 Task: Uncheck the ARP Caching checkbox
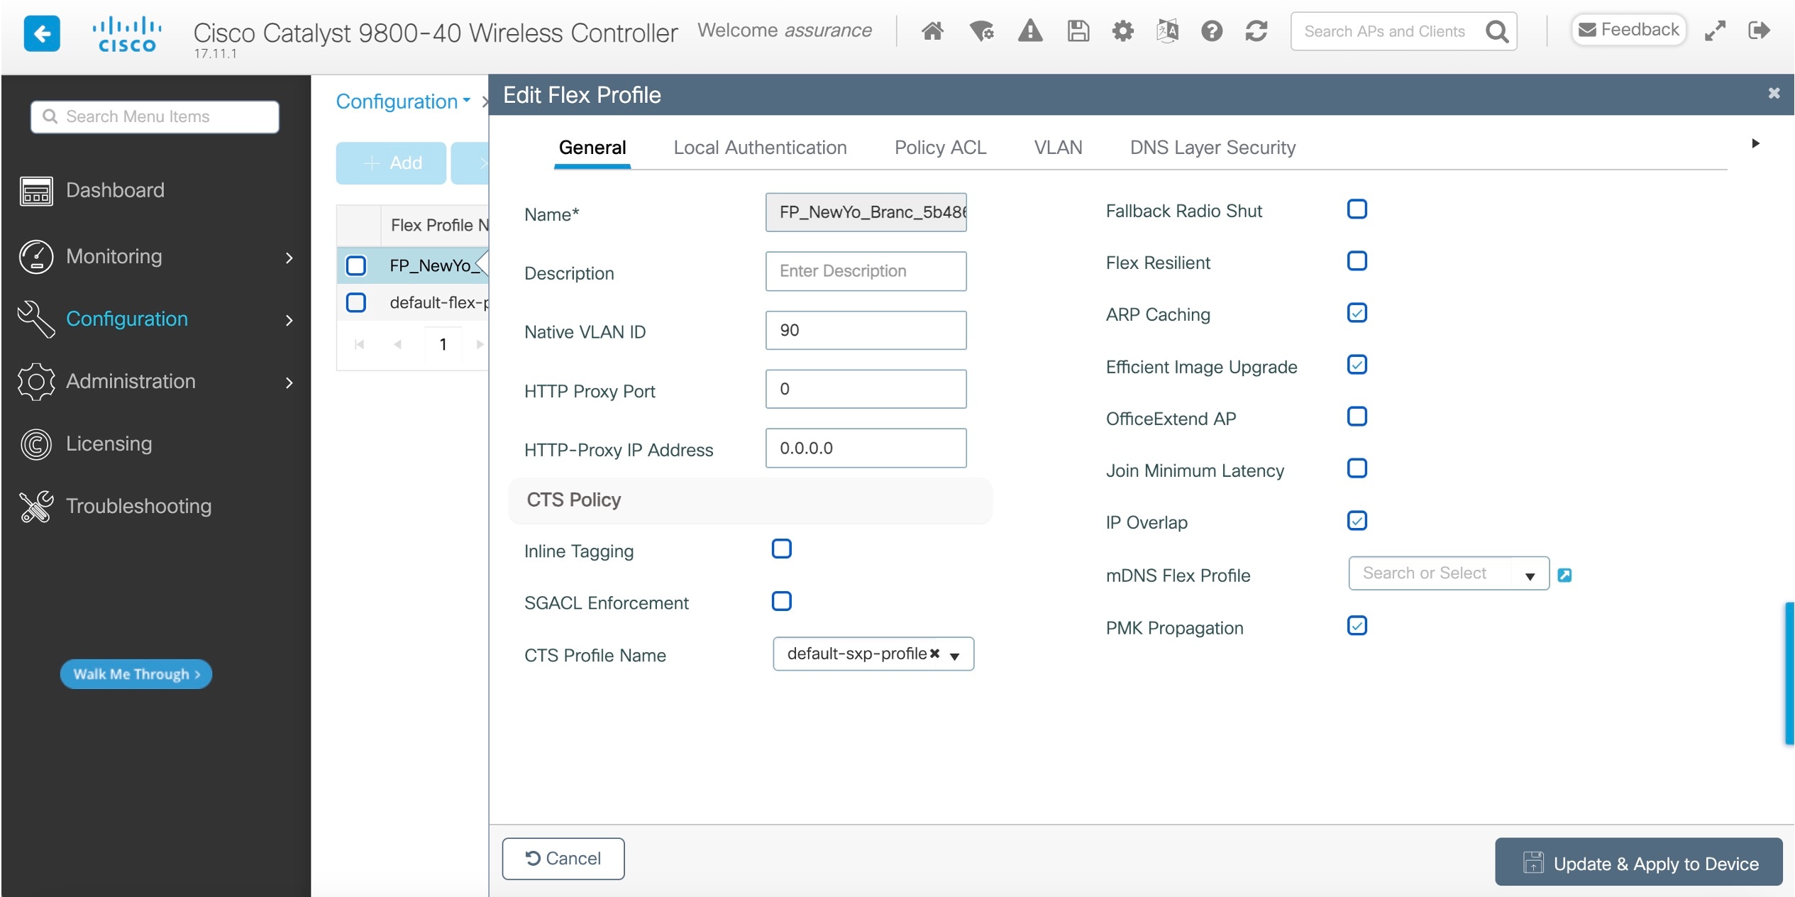click(1357, 313)
